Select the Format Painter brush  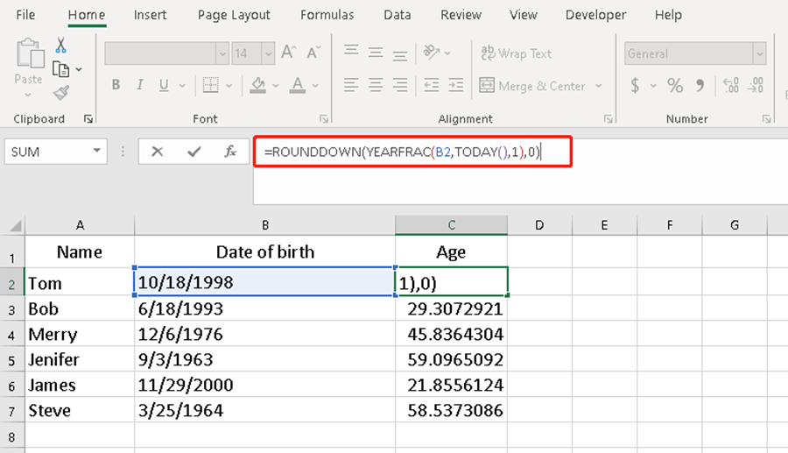(x=60, y=93)
